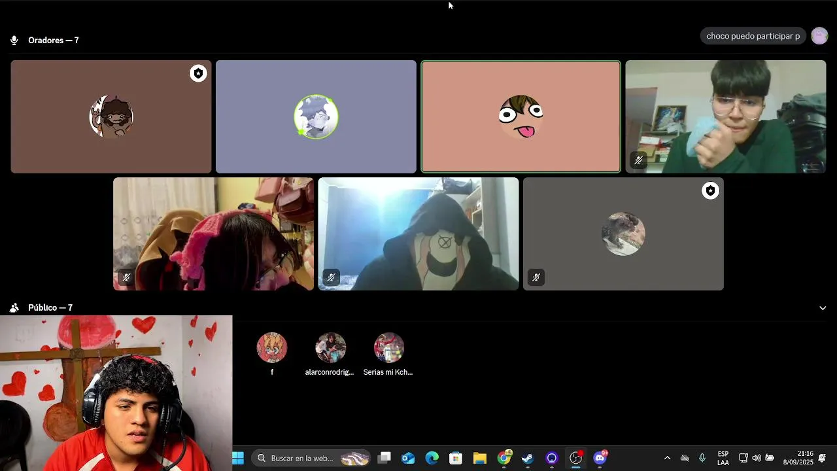The image size is (837, 471).
Task: Open the webcam tile of person with glasses
Action: pyautogui.click(x=726, y=116)
